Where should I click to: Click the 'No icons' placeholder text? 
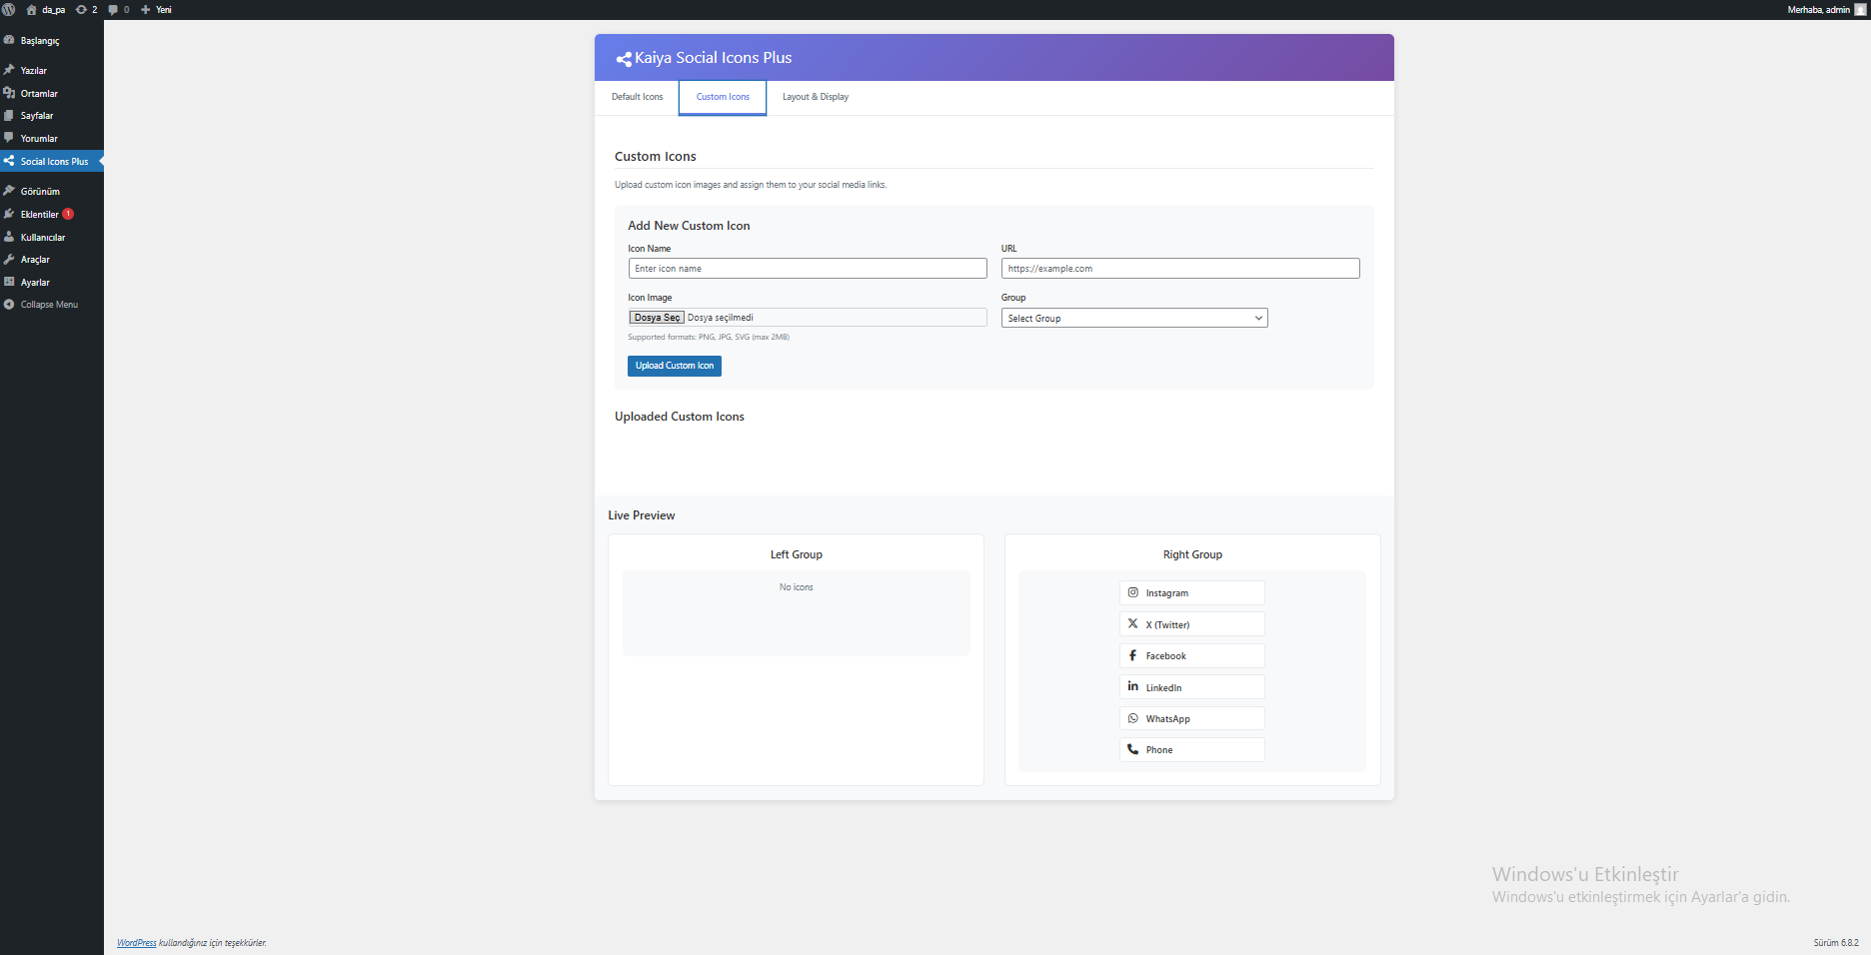tap(797, 587)
